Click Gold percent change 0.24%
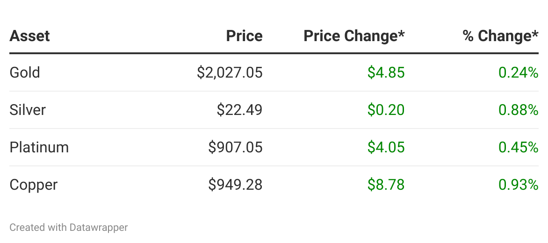The height and width of the screenshot is (243, 548). [x=518, y=72]
